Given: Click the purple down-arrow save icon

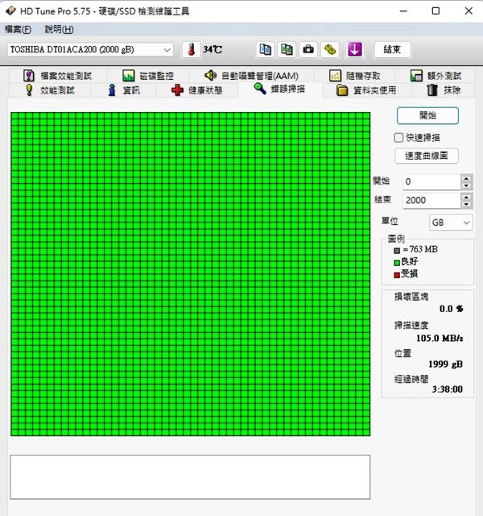Looking at the screenshot, I should point(354,49).
